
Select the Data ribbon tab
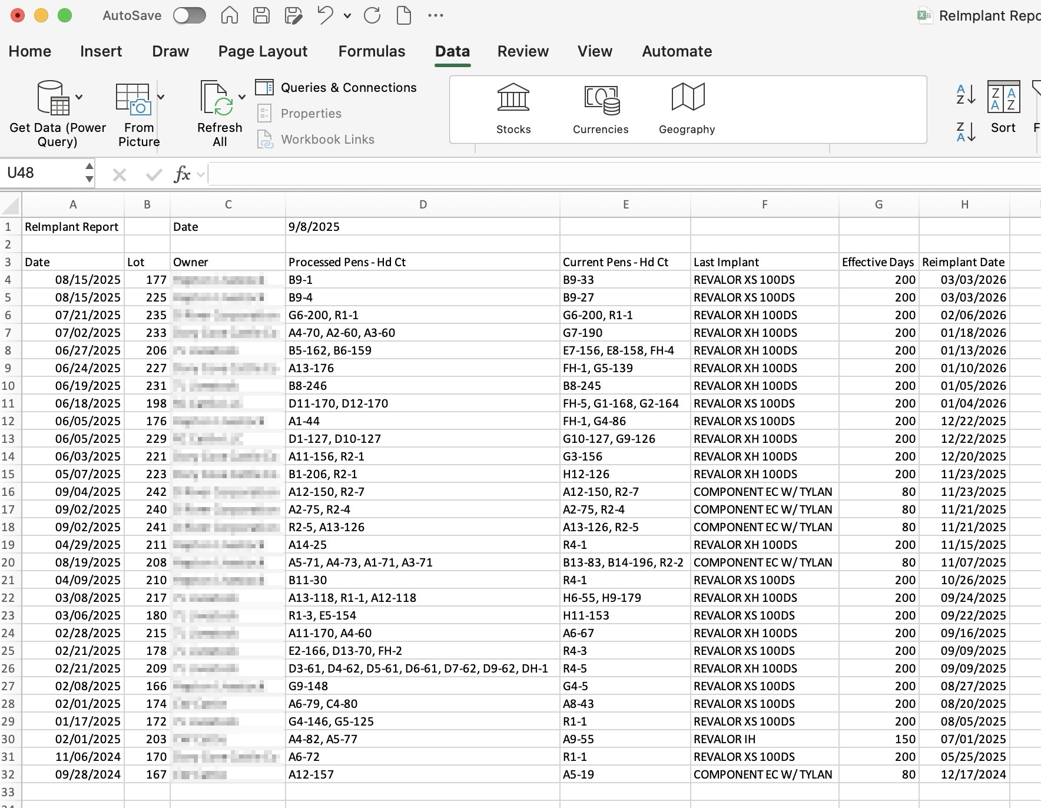[x=452, y=51]
